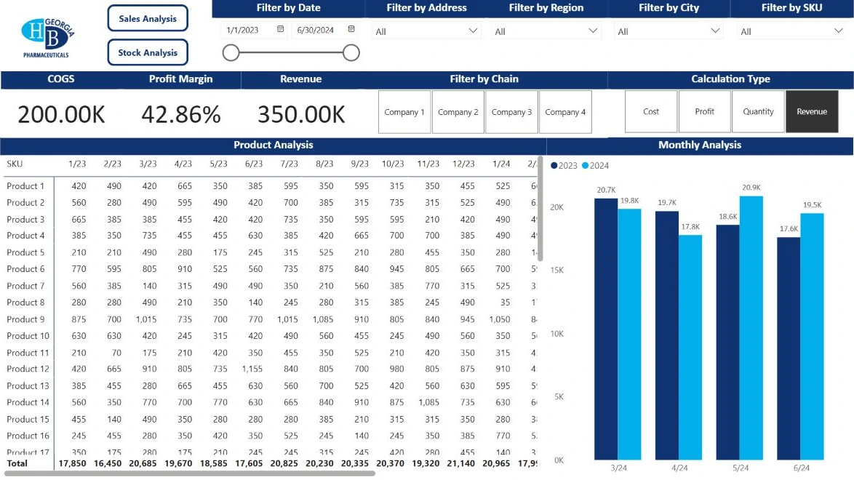The height and width of the screenshot is (480, 854).
Task: Select the Product 16 row label
Action: [x=28, y=436]
